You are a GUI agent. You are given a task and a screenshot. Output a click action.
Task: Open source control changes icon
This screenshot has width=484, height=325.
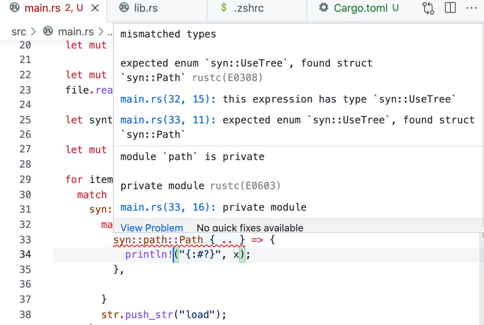428,8
